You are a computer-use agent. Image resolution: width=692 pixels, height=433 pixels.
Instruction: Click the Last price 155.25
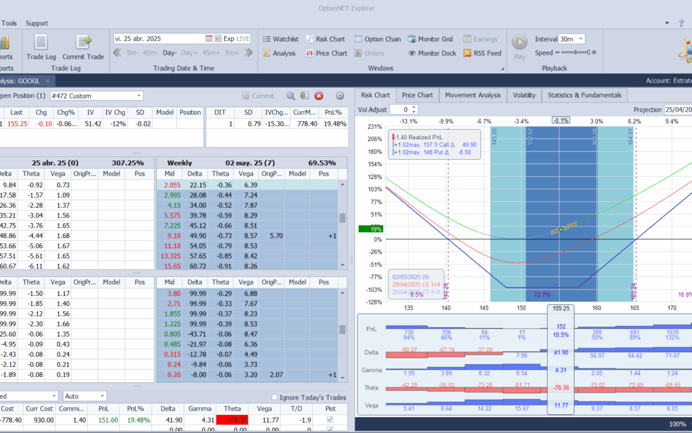pyautogui.click(x=17, y=124)
